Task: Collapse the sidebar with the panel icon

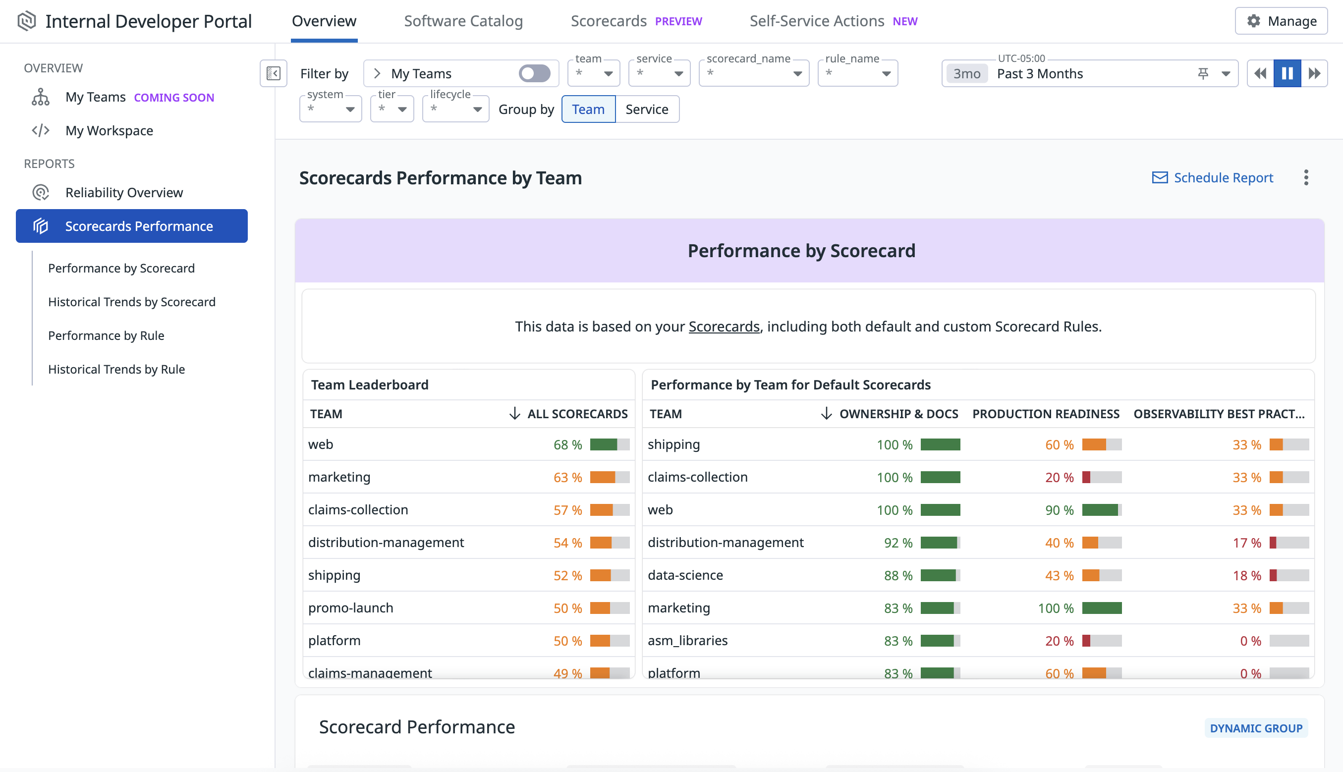Action: coord(273,73)
